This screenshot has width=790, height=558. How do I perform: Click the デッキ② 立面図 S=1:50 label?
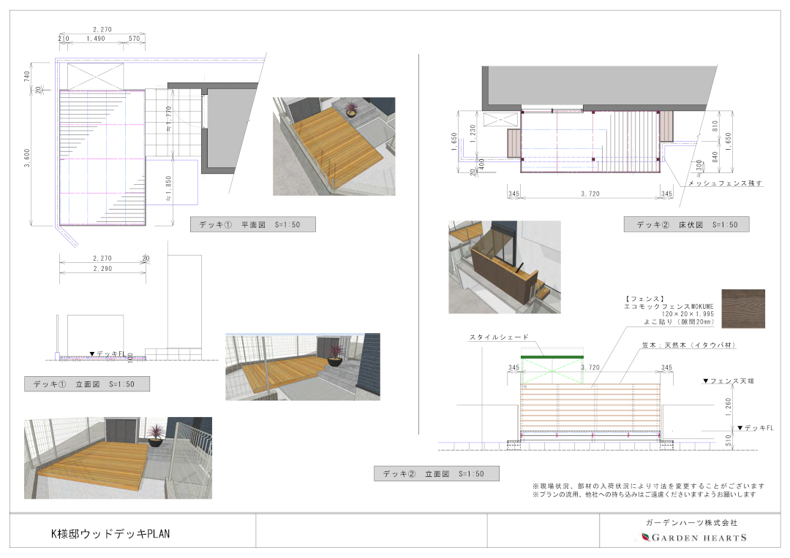[436, 473]
